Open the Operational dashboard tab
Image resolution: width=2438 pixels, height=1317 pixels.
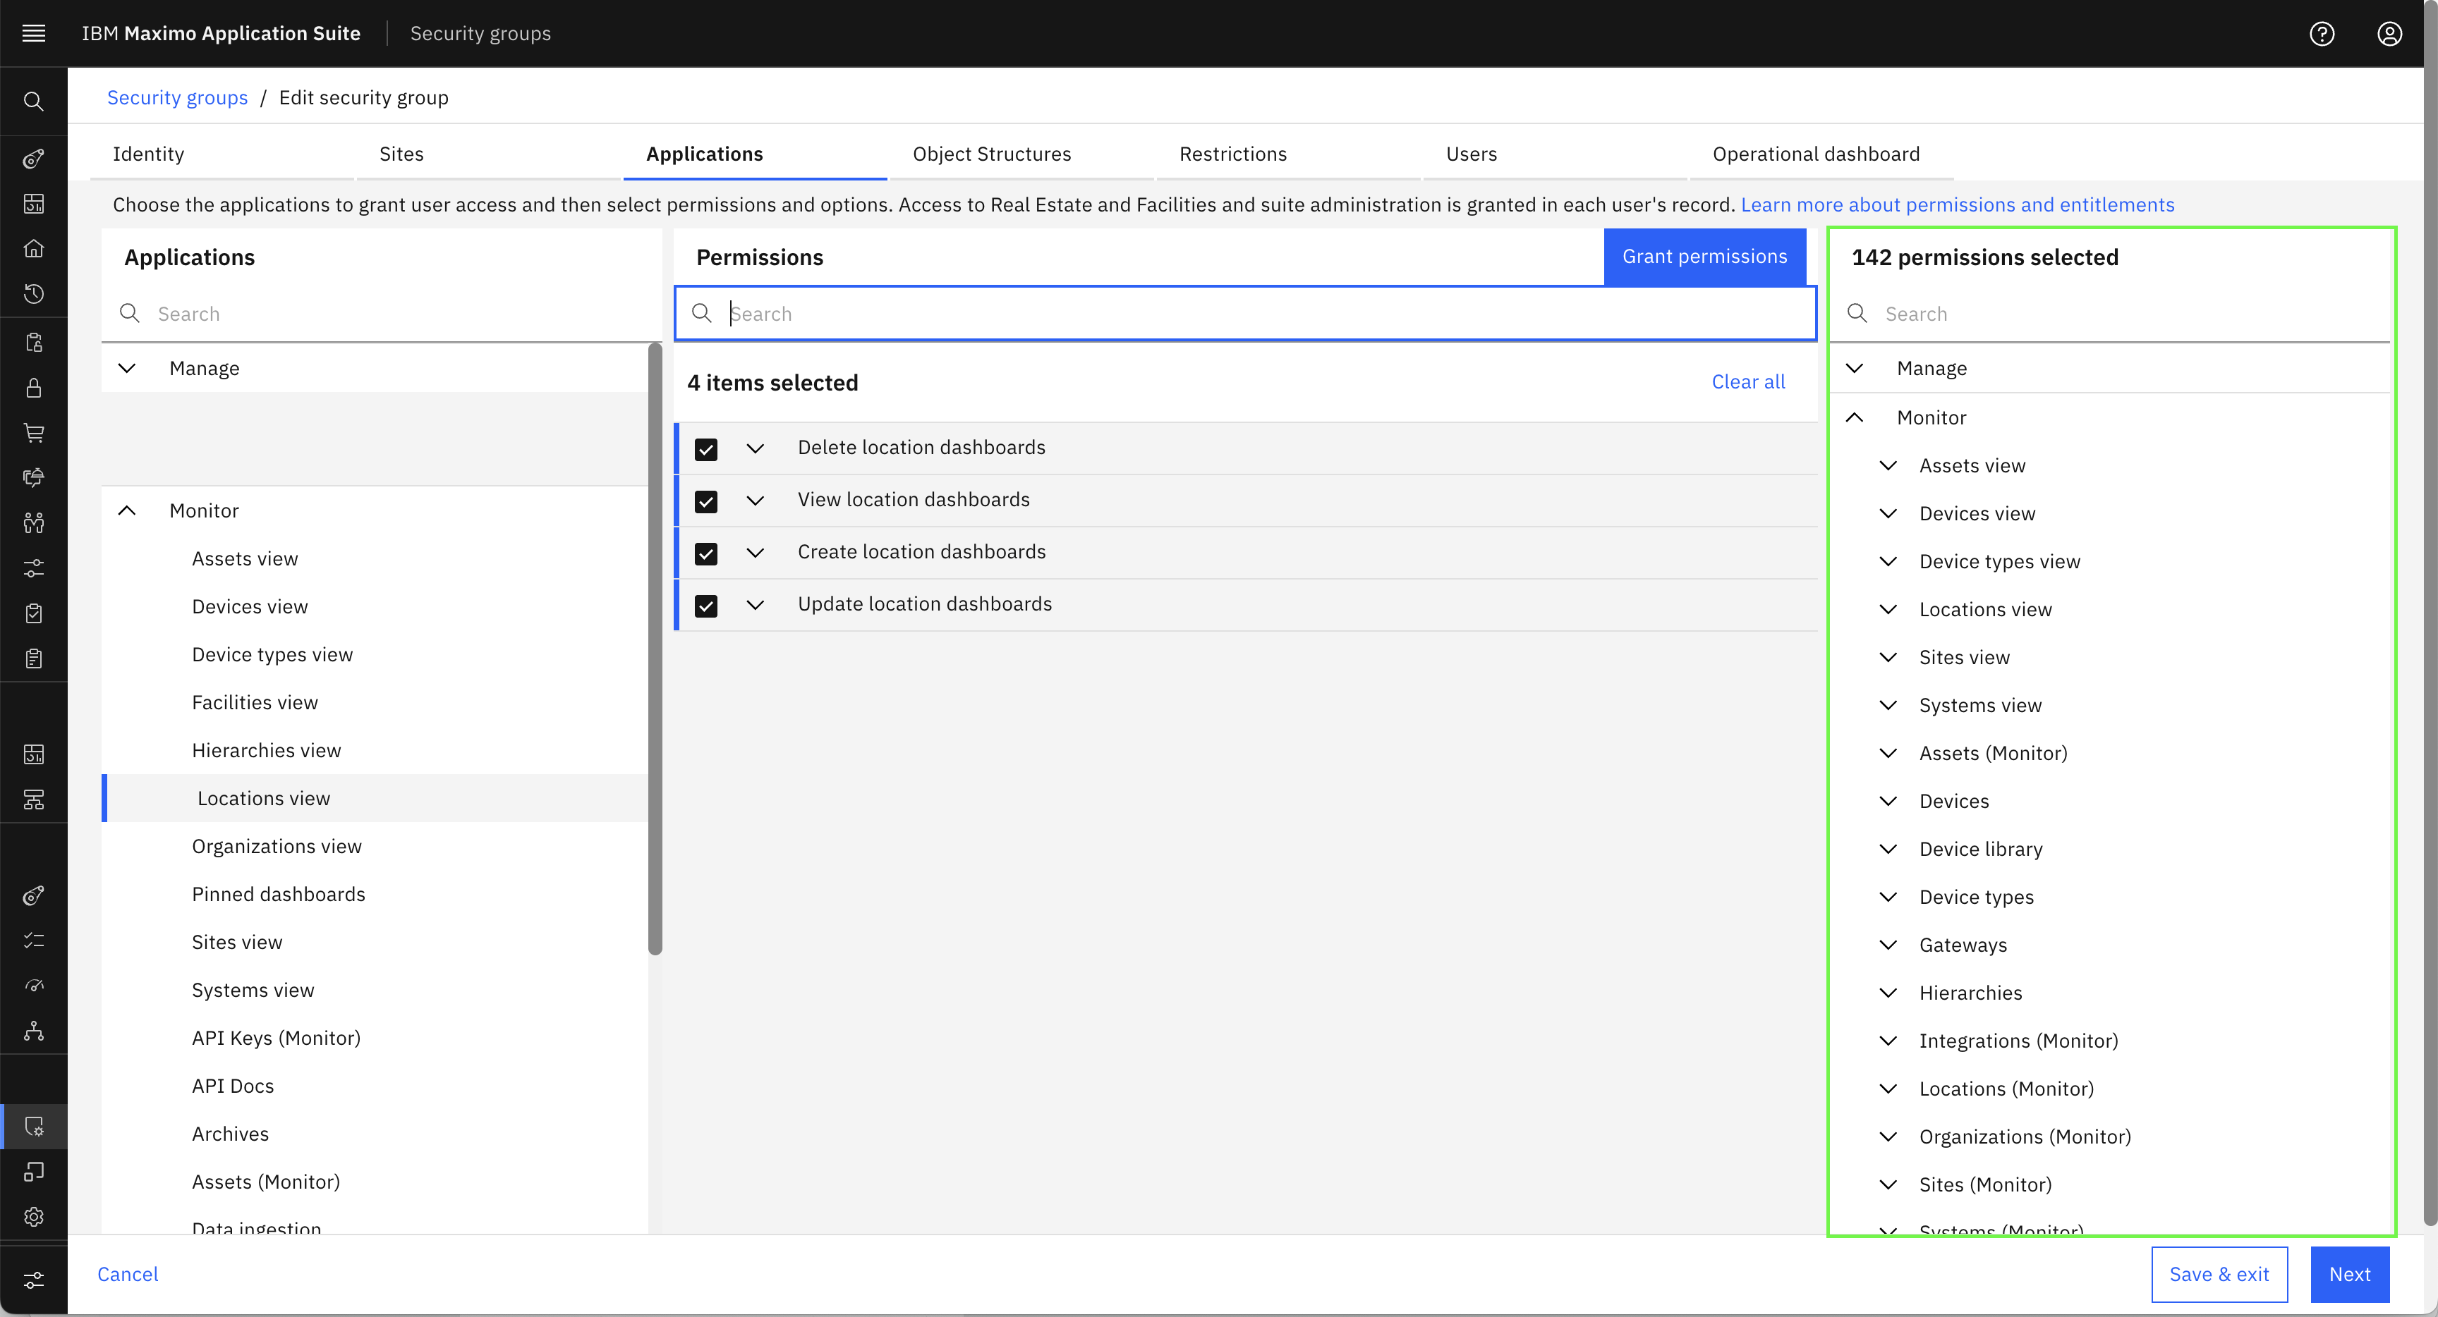coord(1822,154)
